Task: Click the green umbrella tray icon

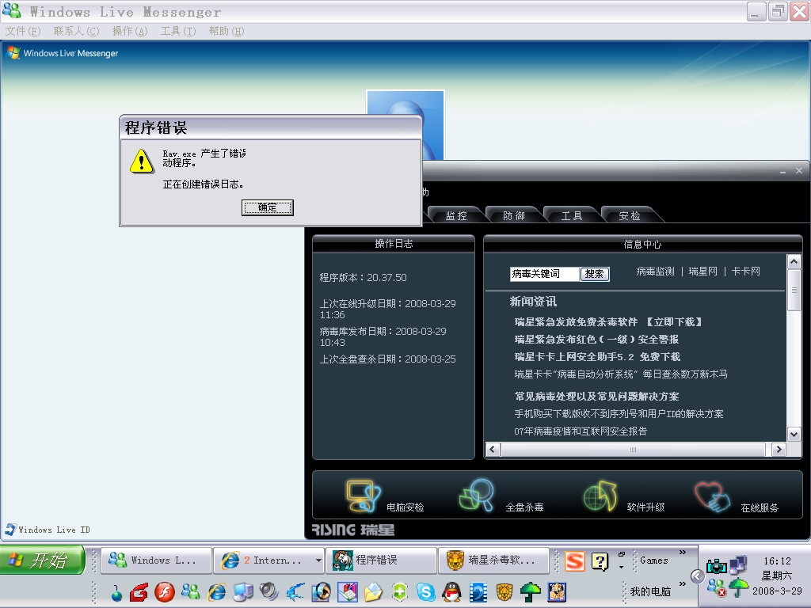Action: [739, 587]
